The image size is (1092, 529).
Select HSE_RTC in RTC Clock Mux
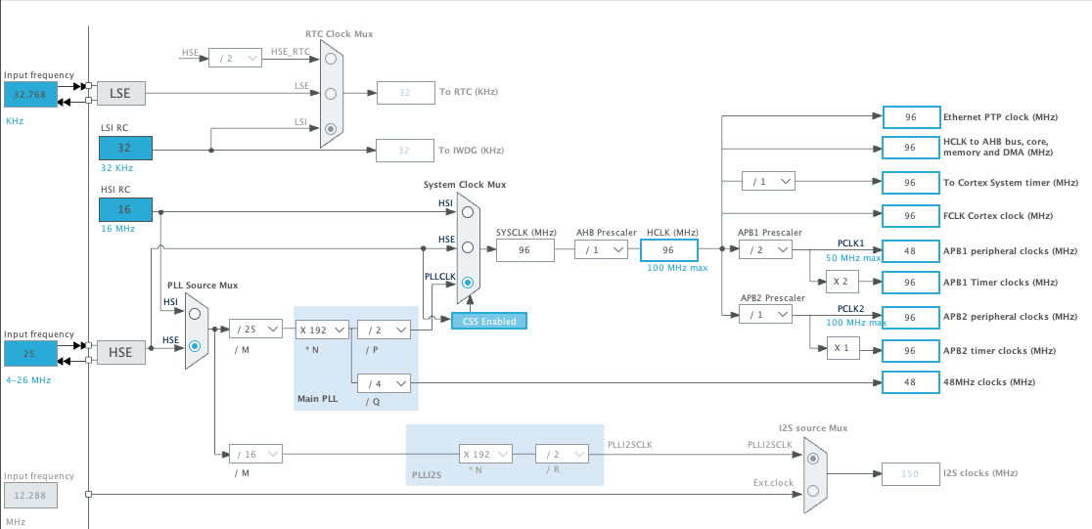[331, 60]
